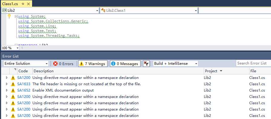Click the Project column filter arrow
Screen dimensions: 271x119
coord(221,71)
